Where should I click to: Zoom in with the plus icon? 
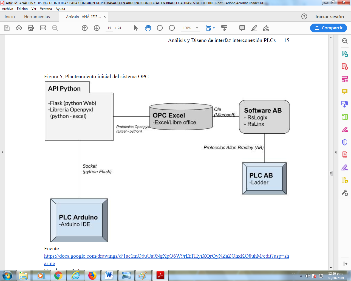(172, 28)
